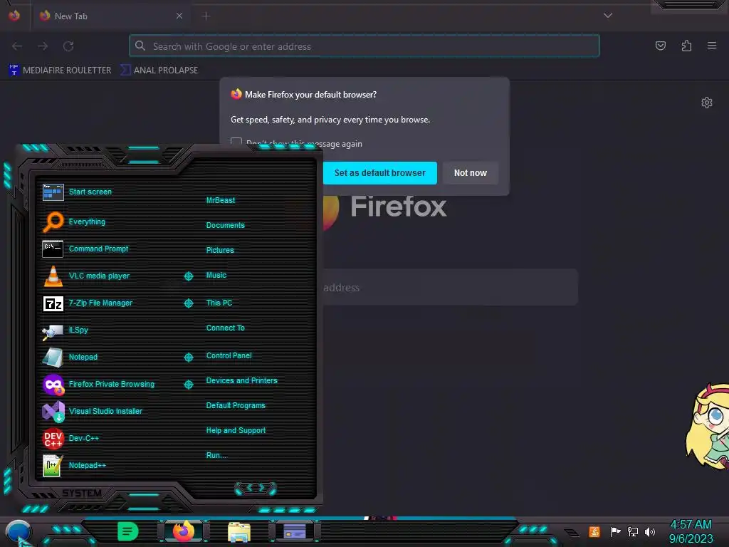
Task: Click the shutdown arrows at start menu bottom
Action: [x=256, y=488]
